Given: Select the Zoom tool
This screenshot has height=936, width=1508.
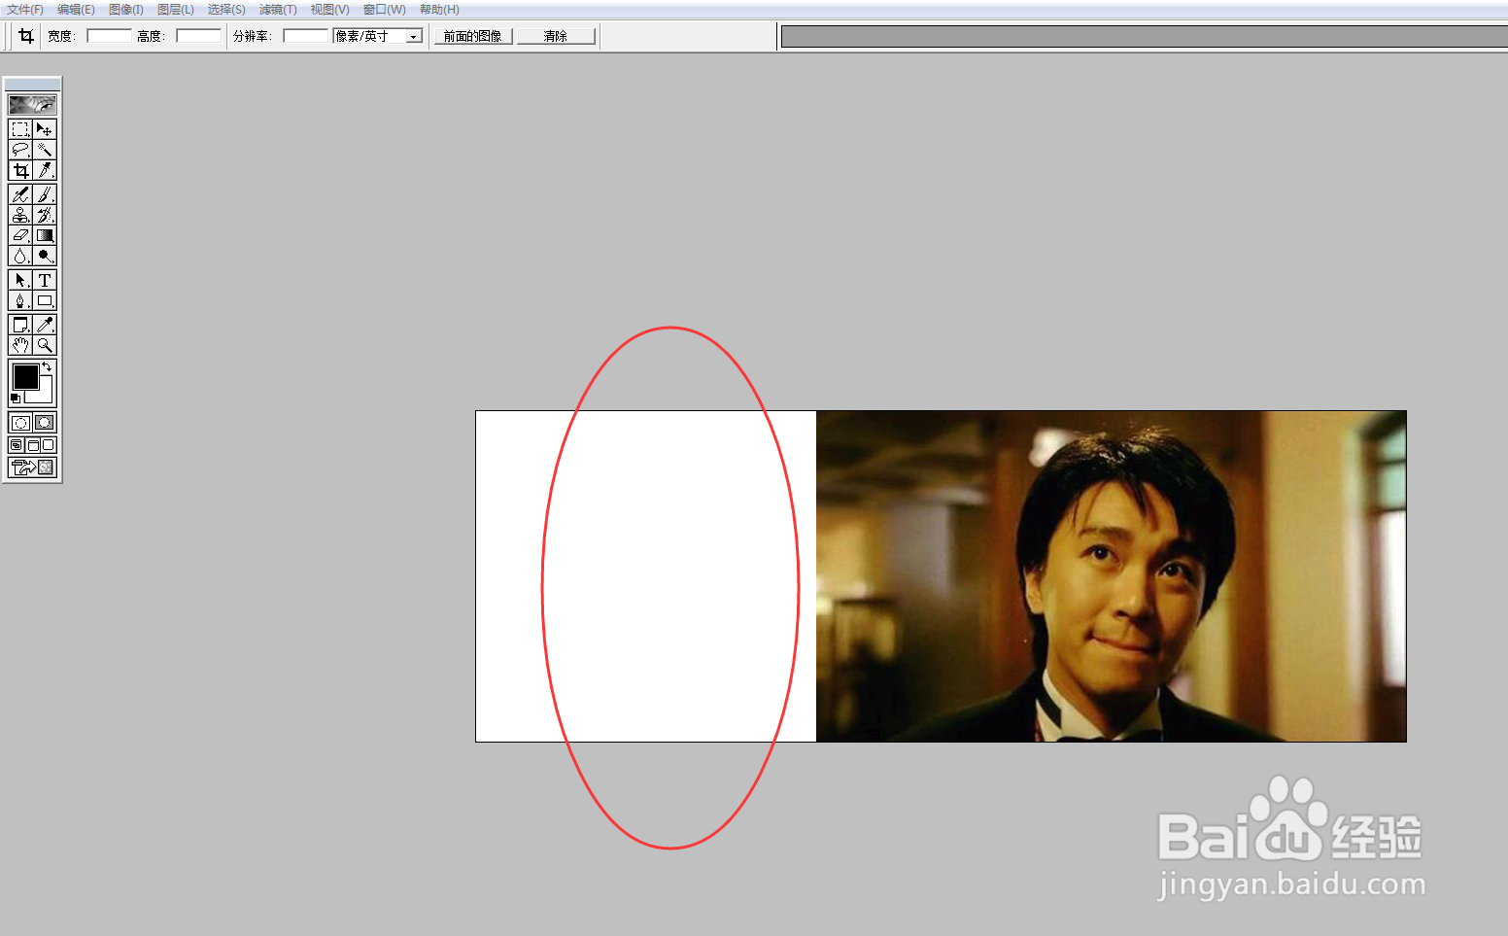Looking at the screenshot, I should 45,345.
